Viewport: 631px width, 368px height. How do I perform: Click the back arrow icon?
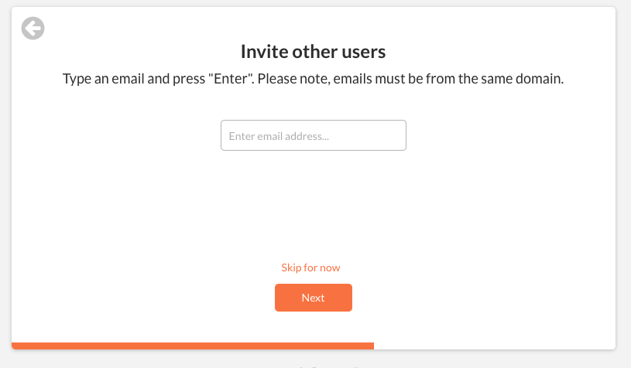[33, 29]
